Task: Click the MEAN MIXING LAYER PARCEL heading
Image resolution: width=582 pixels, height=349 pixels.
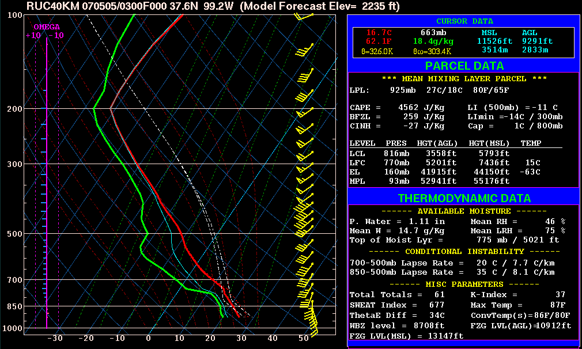Action: pyautogui.click(x=464, y=78)
